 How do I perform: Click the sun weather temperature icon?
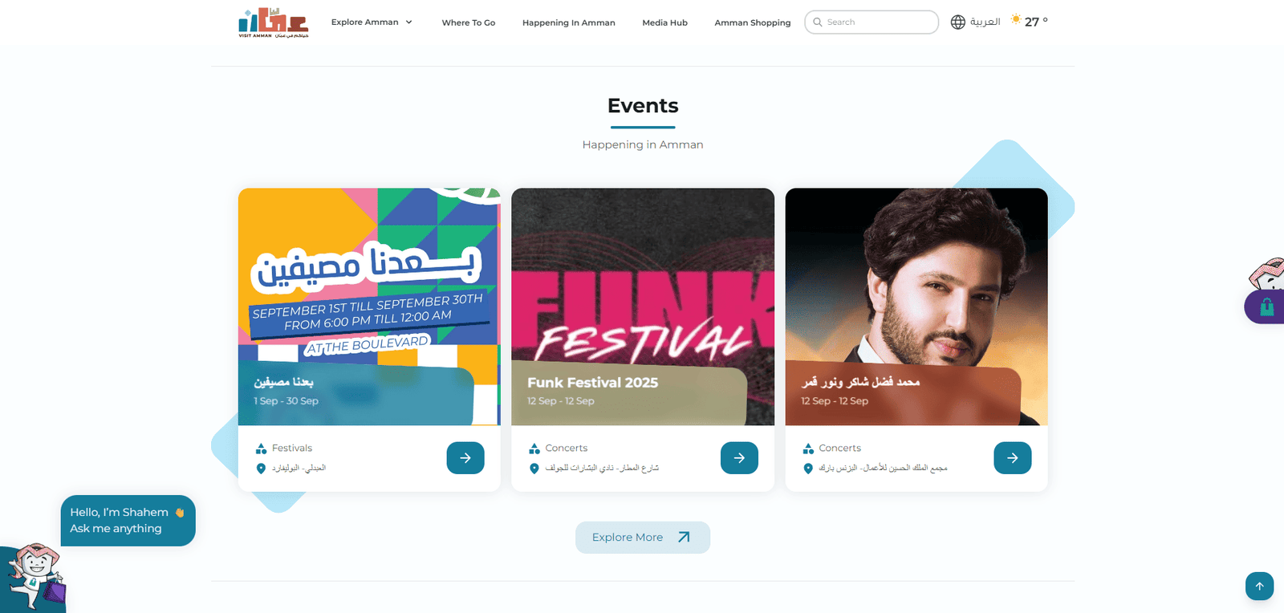(x=1016, y=19)
